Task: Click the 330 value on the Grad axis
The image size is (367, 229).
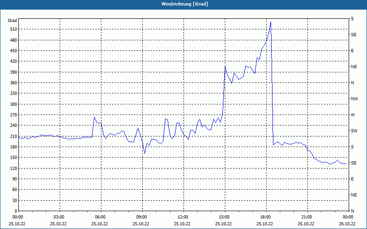Action: tap(13, 93)
